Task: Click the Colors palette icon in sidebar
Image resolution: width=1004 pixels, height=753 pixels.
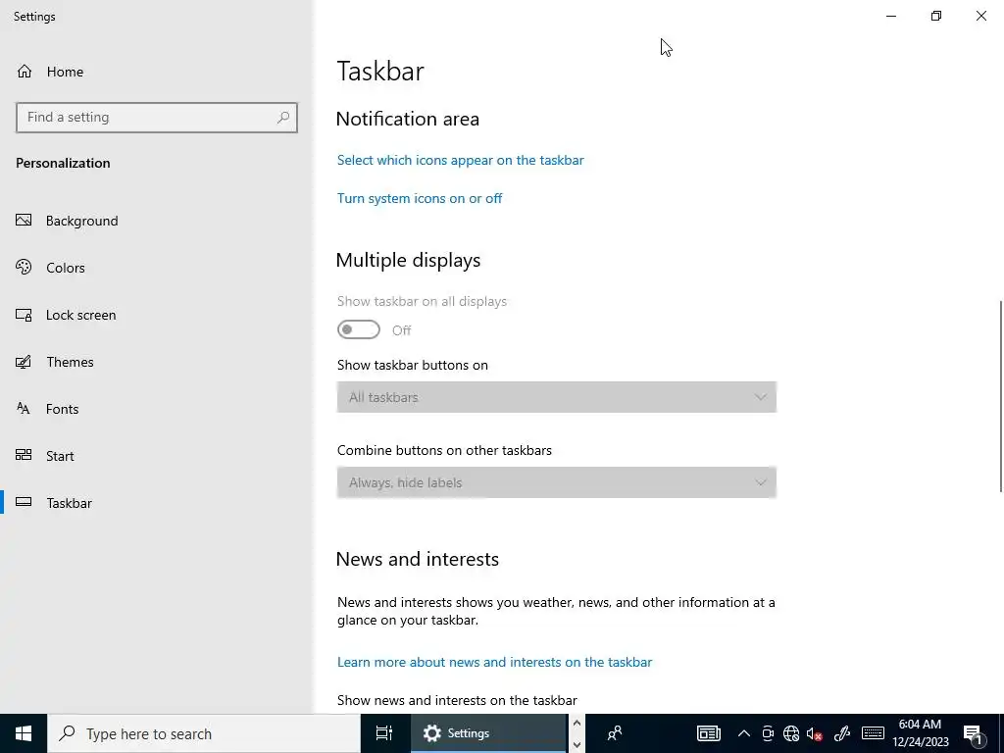Action: point(24,267)
